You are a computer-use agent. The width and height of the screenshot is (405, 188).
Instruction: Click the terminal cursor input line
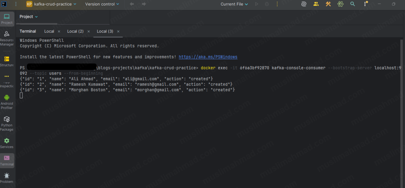[21, 96]
